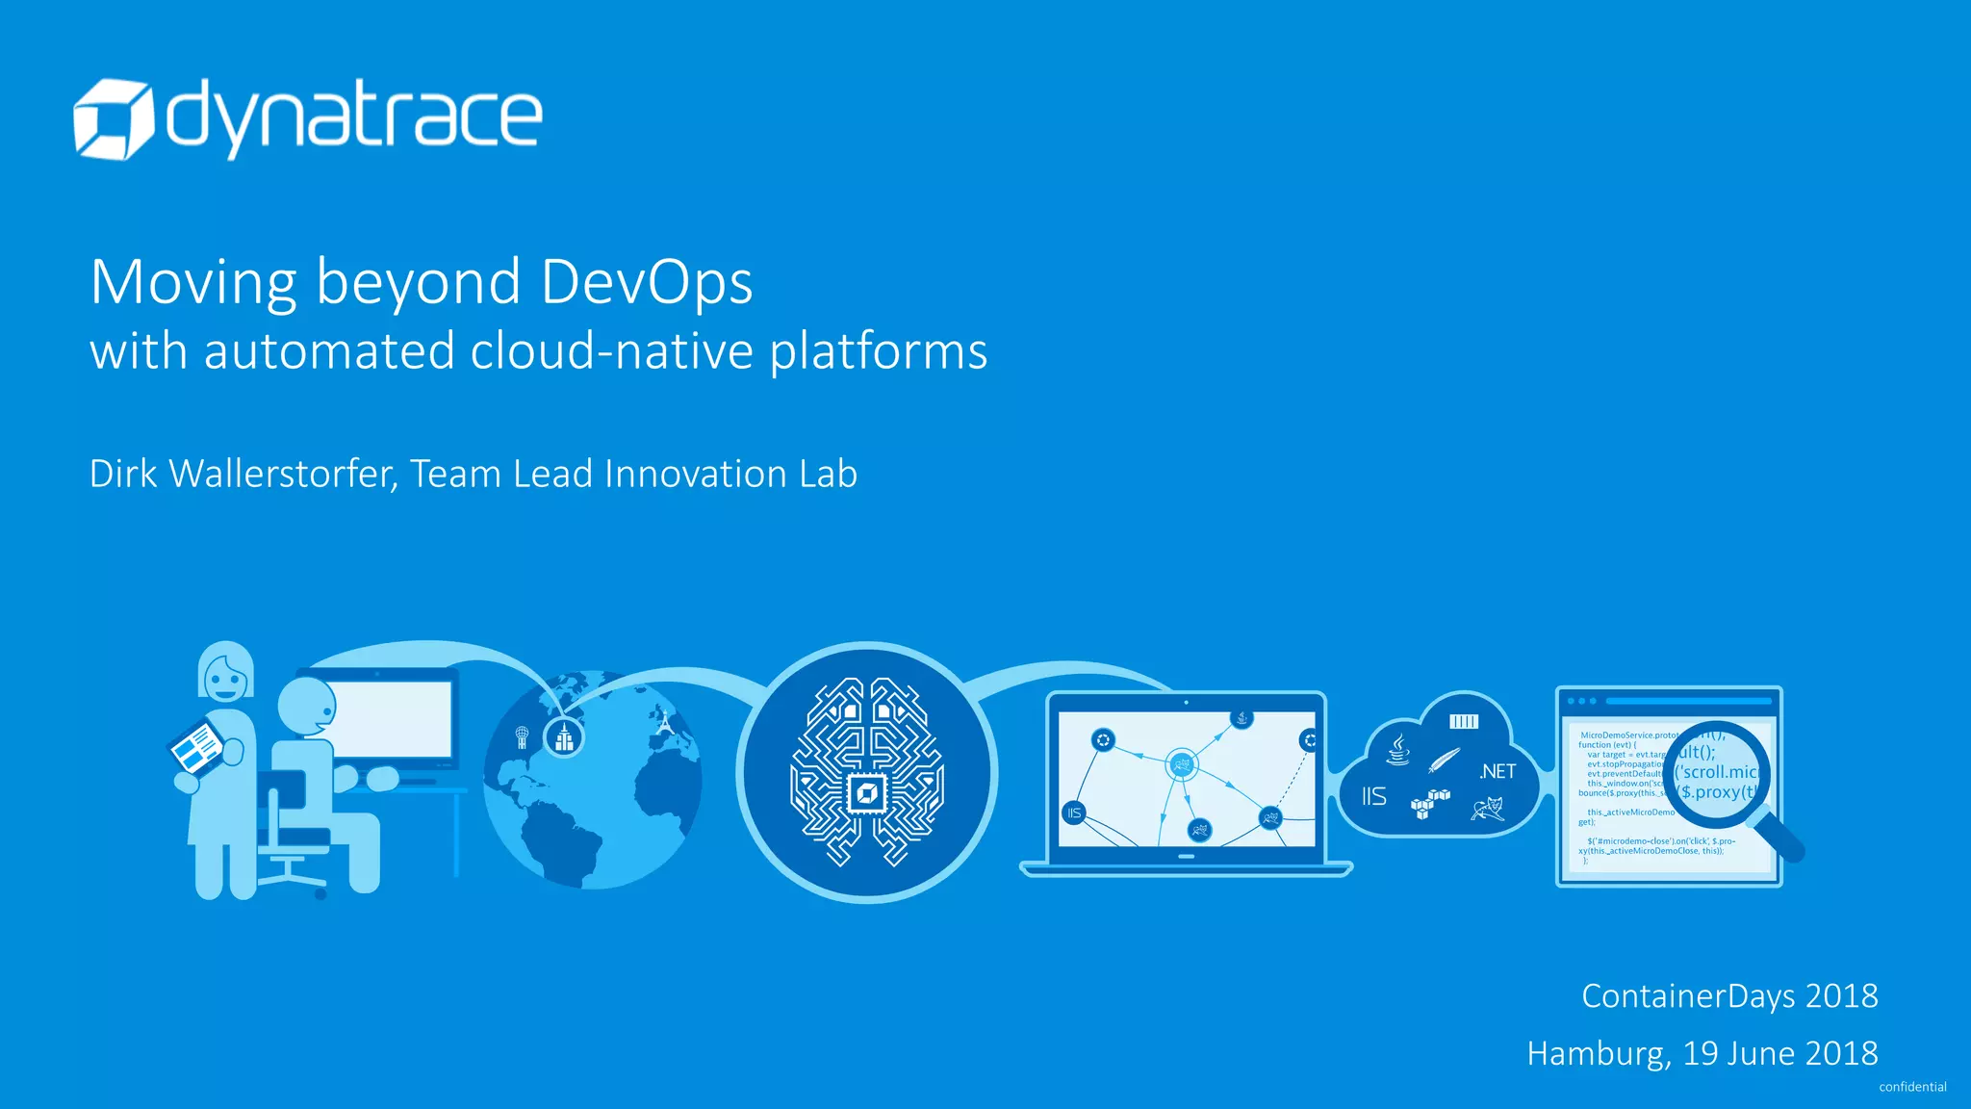Viewport: 1971px width, 1109px height.
Task: Click the AI brain circuit illustration
Action: (867, 773)
